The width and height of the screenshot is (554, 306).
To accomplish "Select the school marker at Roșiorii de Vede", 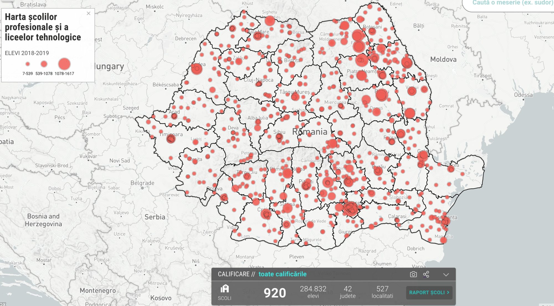I will [x=310, y=224].
